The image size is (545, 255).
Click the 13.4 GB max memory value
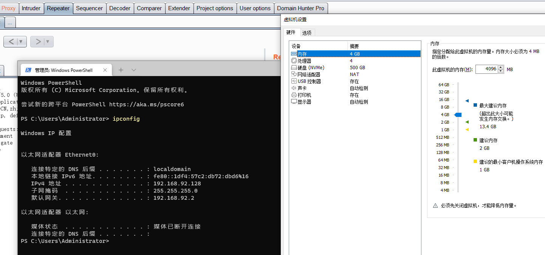click(488, 127)
